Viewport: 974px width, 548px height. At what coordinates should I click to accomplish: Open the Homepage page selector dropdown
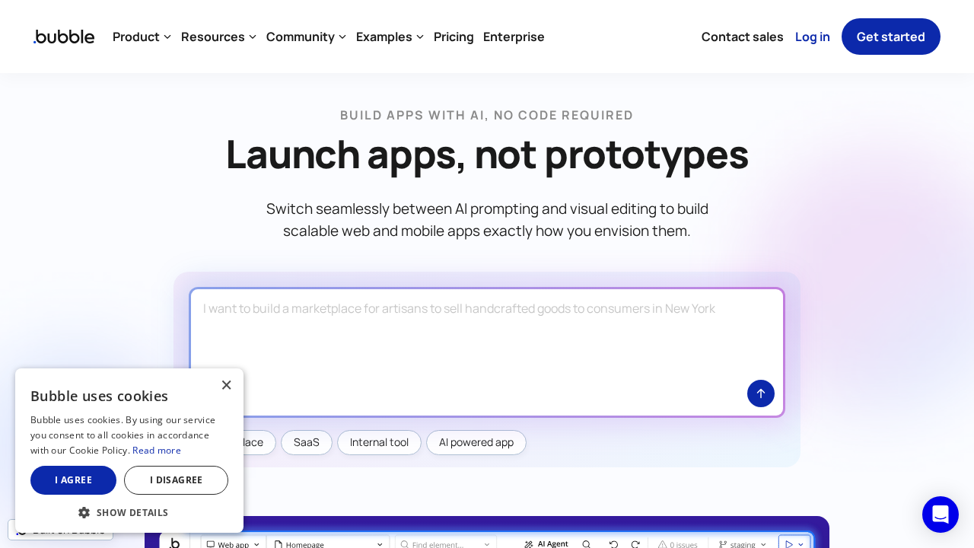[327, 544]
